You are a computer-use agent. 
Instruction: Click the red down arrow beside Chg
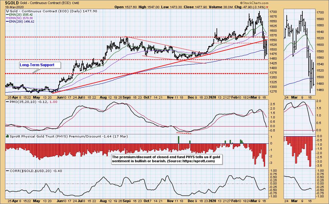(267, 7)
